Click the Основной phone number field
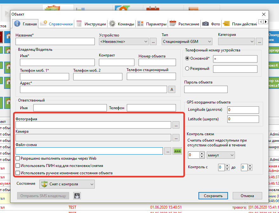This screenshot has width=279, height=213. [x=235, y=59]
